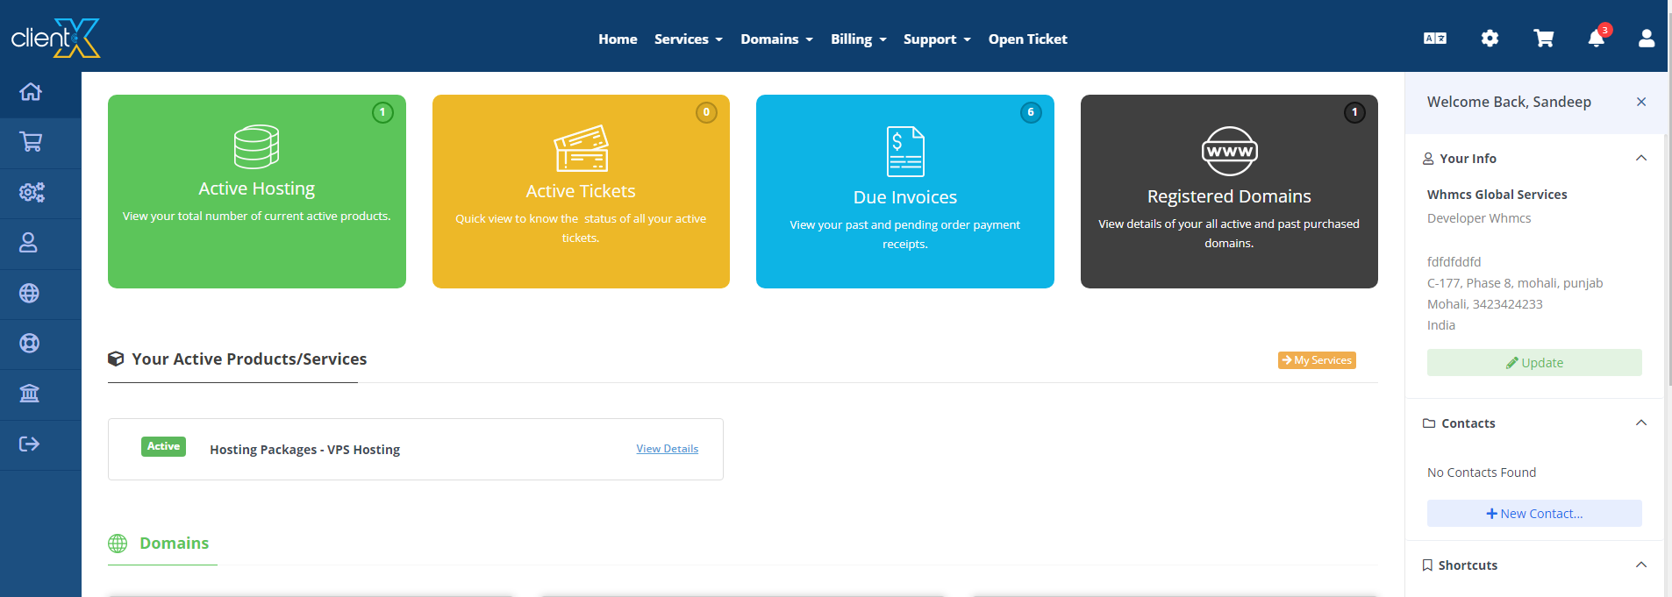
Task: Click the language switcher icon in header
Action: tap(1435, 39)
